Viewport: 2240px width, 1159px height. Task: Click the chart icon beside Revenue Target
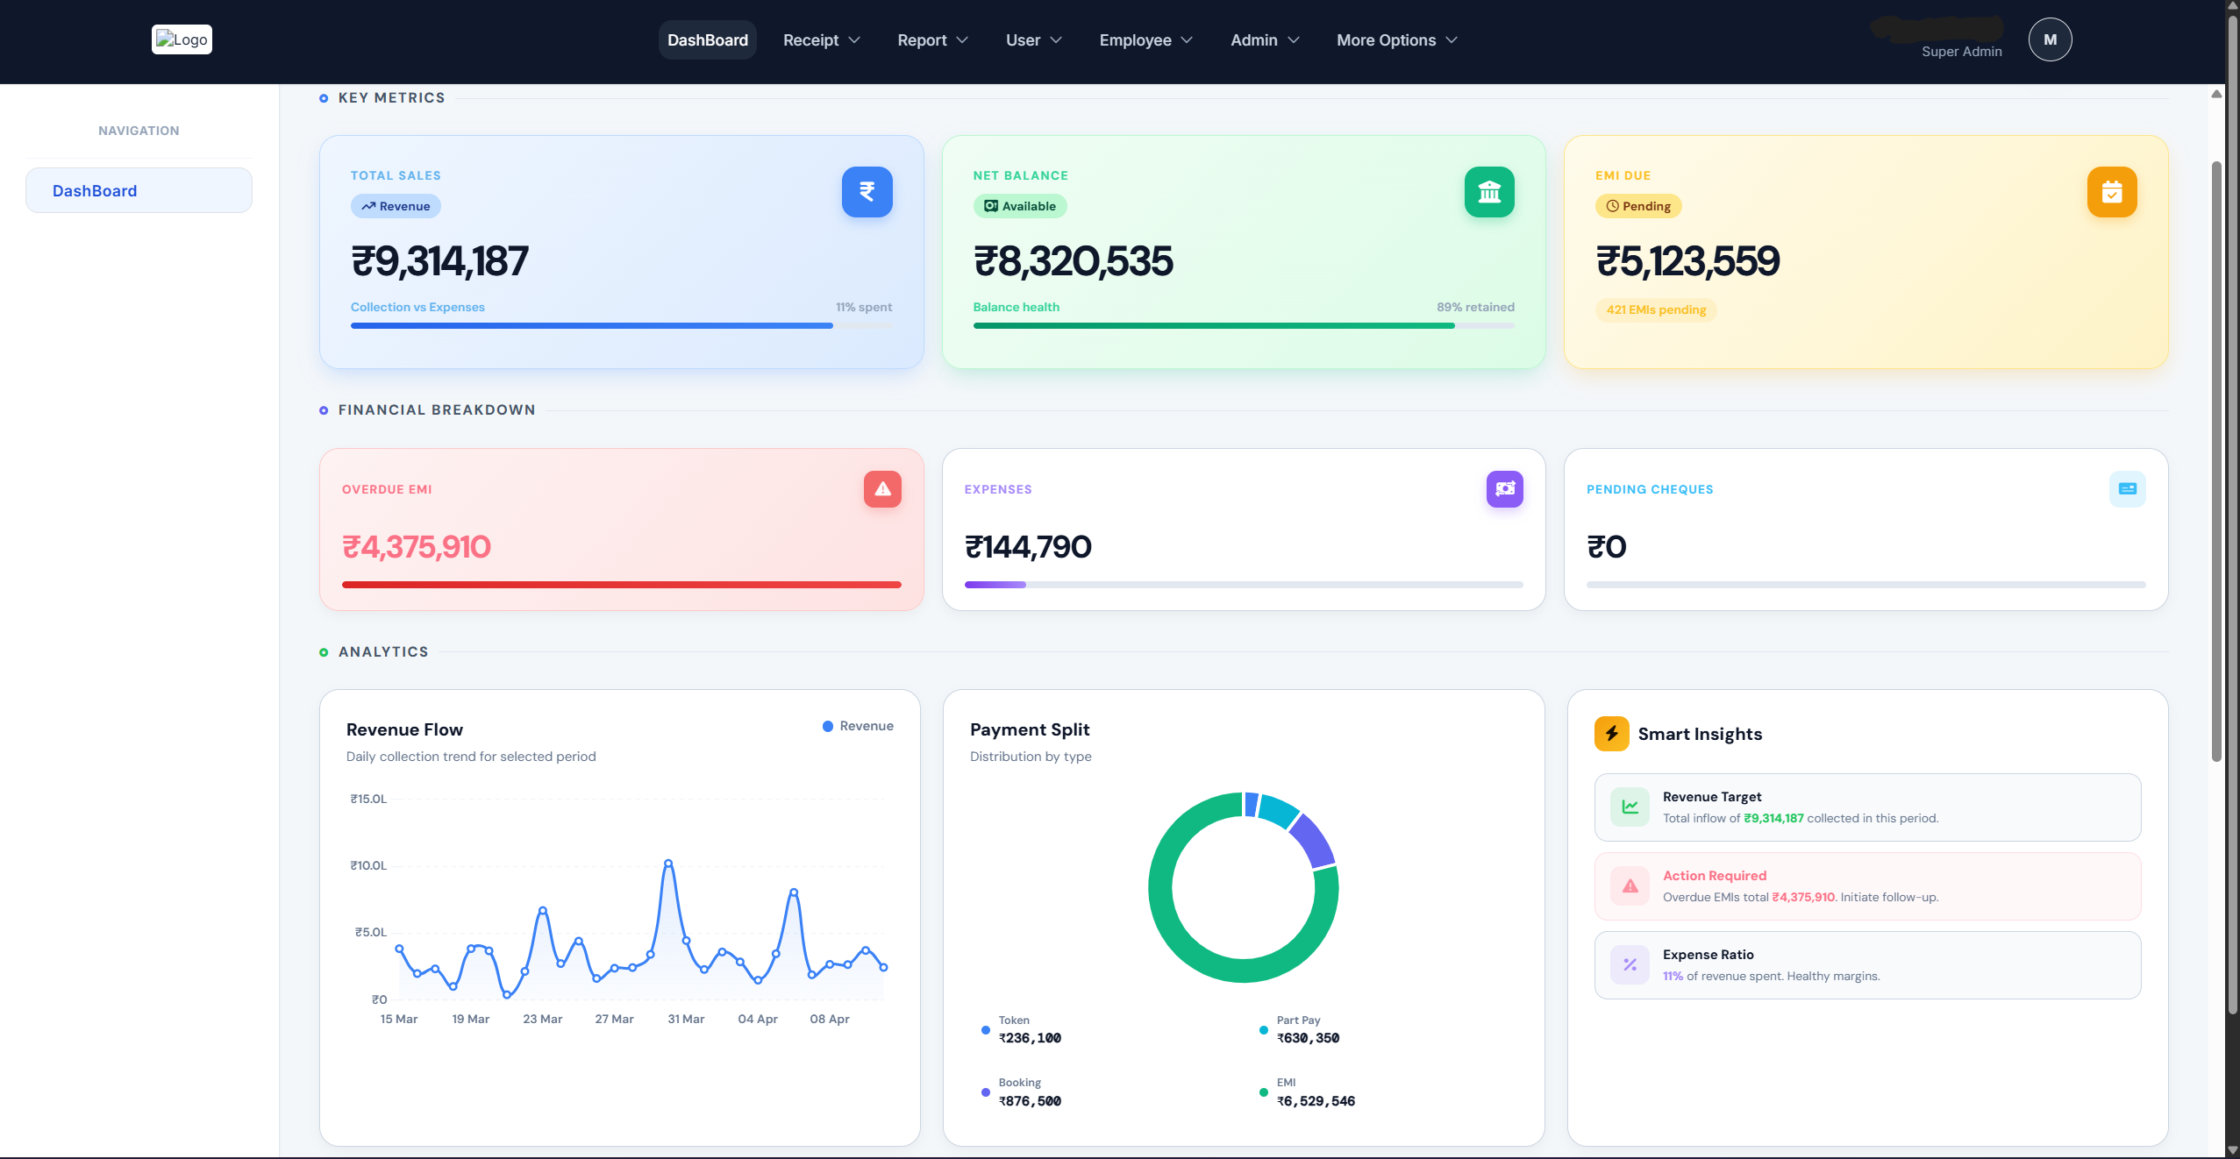pyautogui.click(x=1630, y=807)
